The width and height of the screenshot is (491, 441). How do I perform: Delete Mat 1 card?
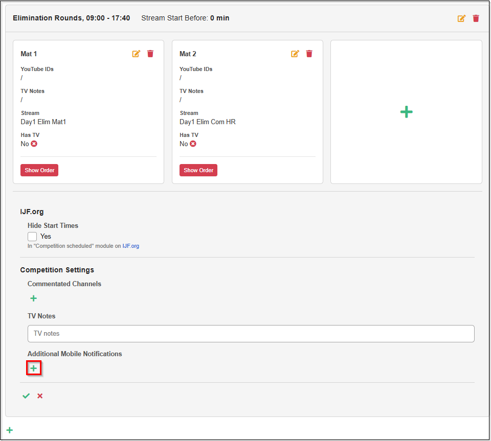150,54
